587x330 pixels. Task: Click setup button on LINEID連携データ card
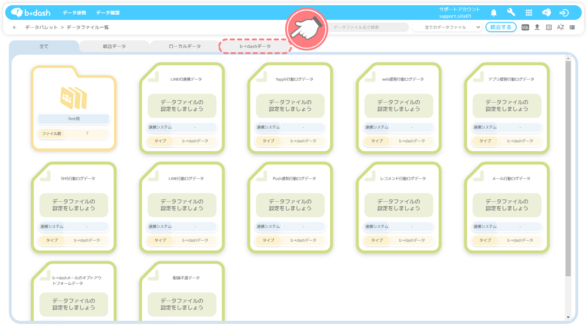coord(182,106)
